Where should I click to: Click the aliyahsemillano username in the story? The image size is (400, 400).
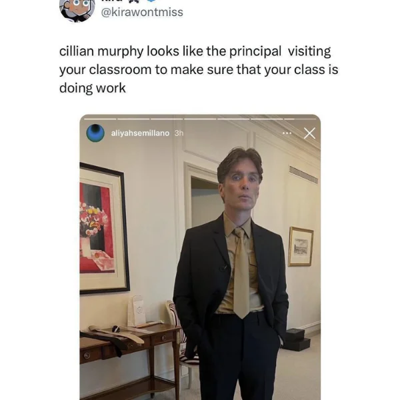point(140,133)
